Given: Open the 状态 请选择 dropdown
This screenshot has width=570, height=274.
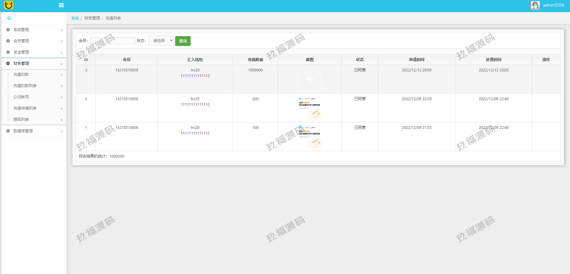Looking at the screenshot, I should (x=161, y=41).
